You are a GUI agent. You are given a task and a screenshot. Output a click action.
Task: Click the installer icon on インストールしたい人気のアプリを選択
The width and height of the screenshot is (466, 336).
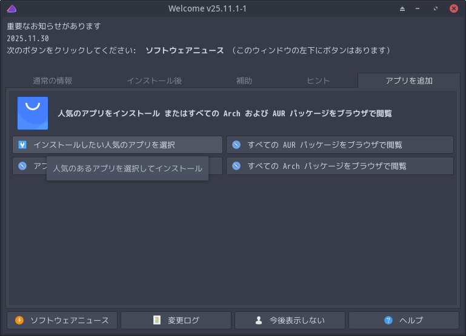(22, 145)
